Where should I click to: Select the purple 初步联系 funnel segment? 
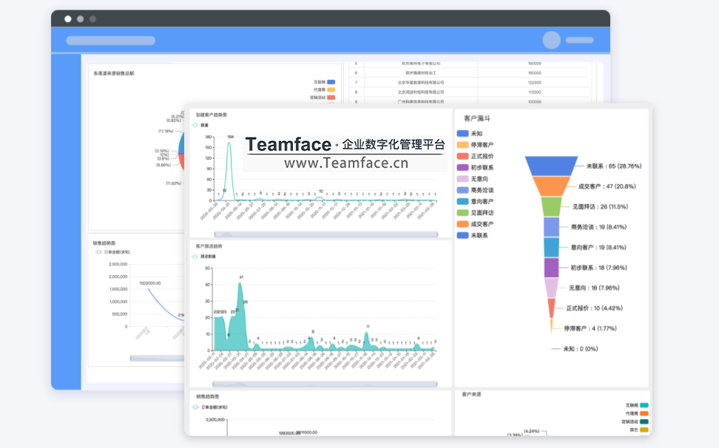[551, 268]
